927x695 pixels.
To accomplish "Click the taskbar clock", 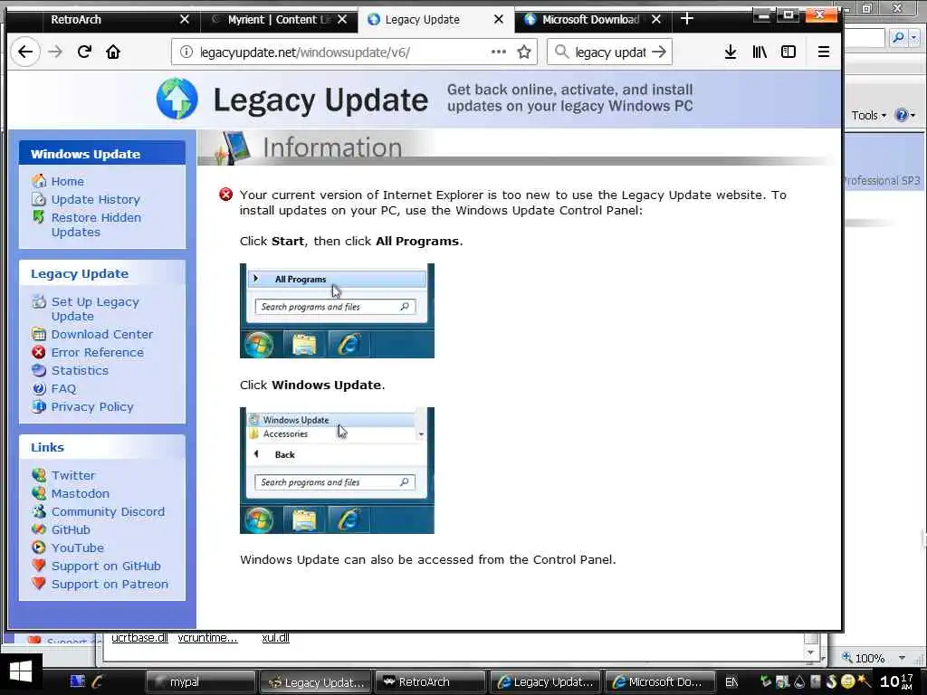I will pos(897,681).
